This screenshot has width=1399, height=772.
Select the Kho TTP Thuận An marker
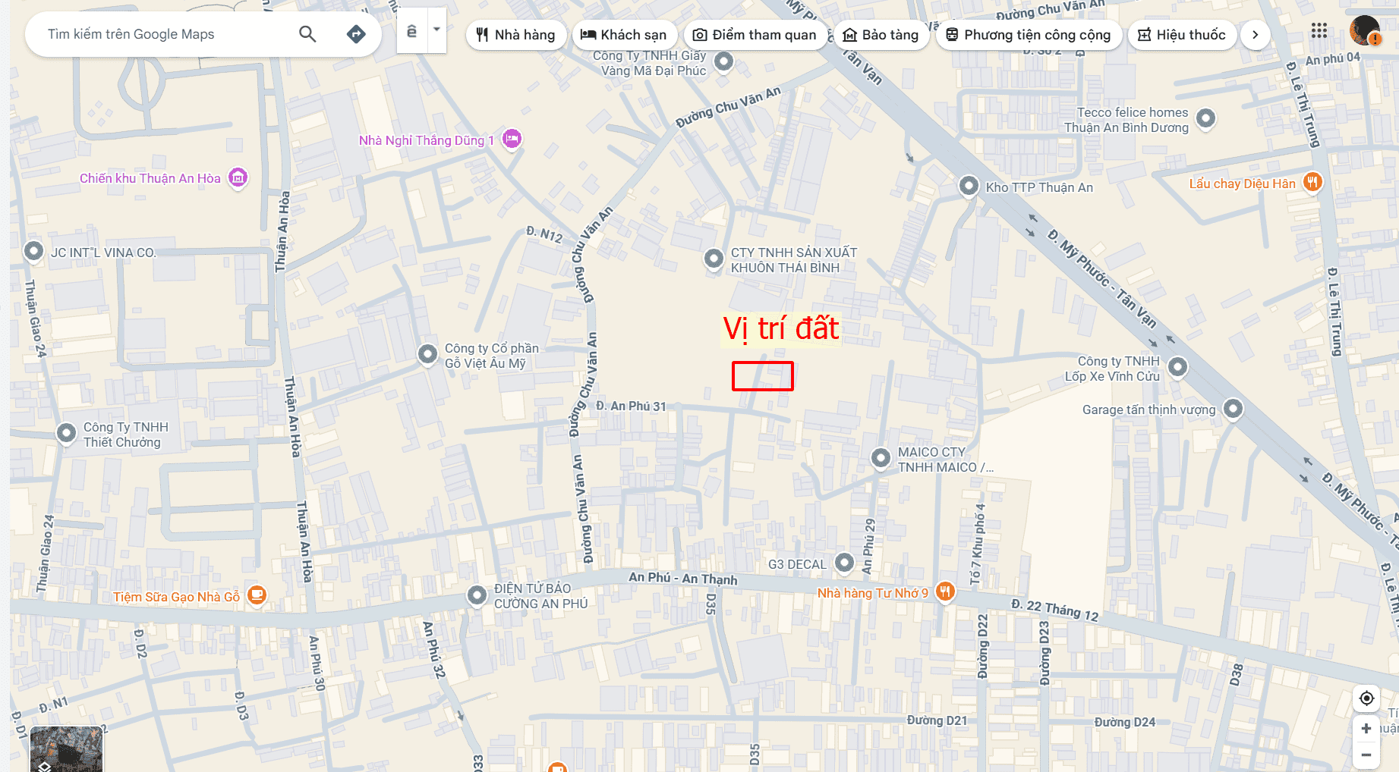coord(969,186)
